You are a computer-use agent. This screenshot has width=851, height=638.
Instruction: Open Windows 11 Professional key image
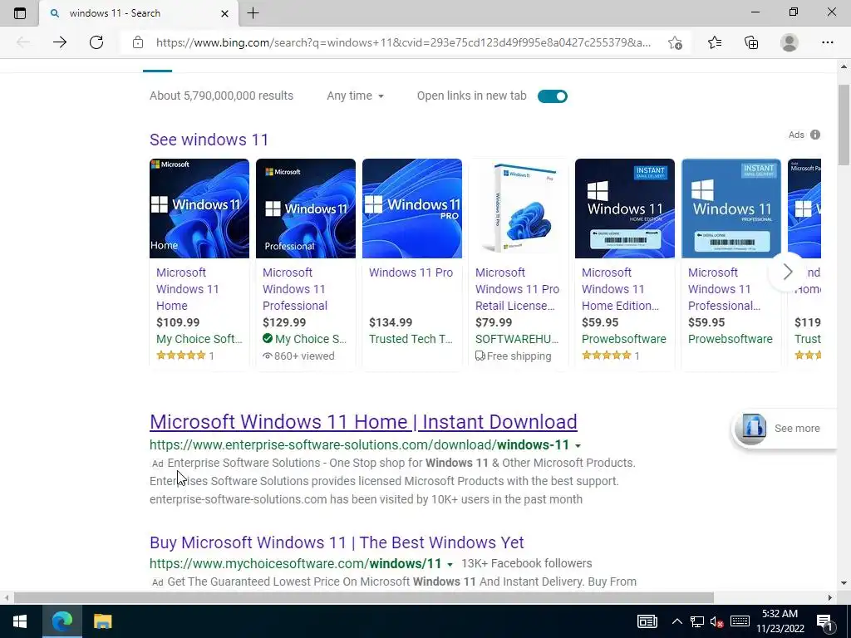[x=731, y=209]
